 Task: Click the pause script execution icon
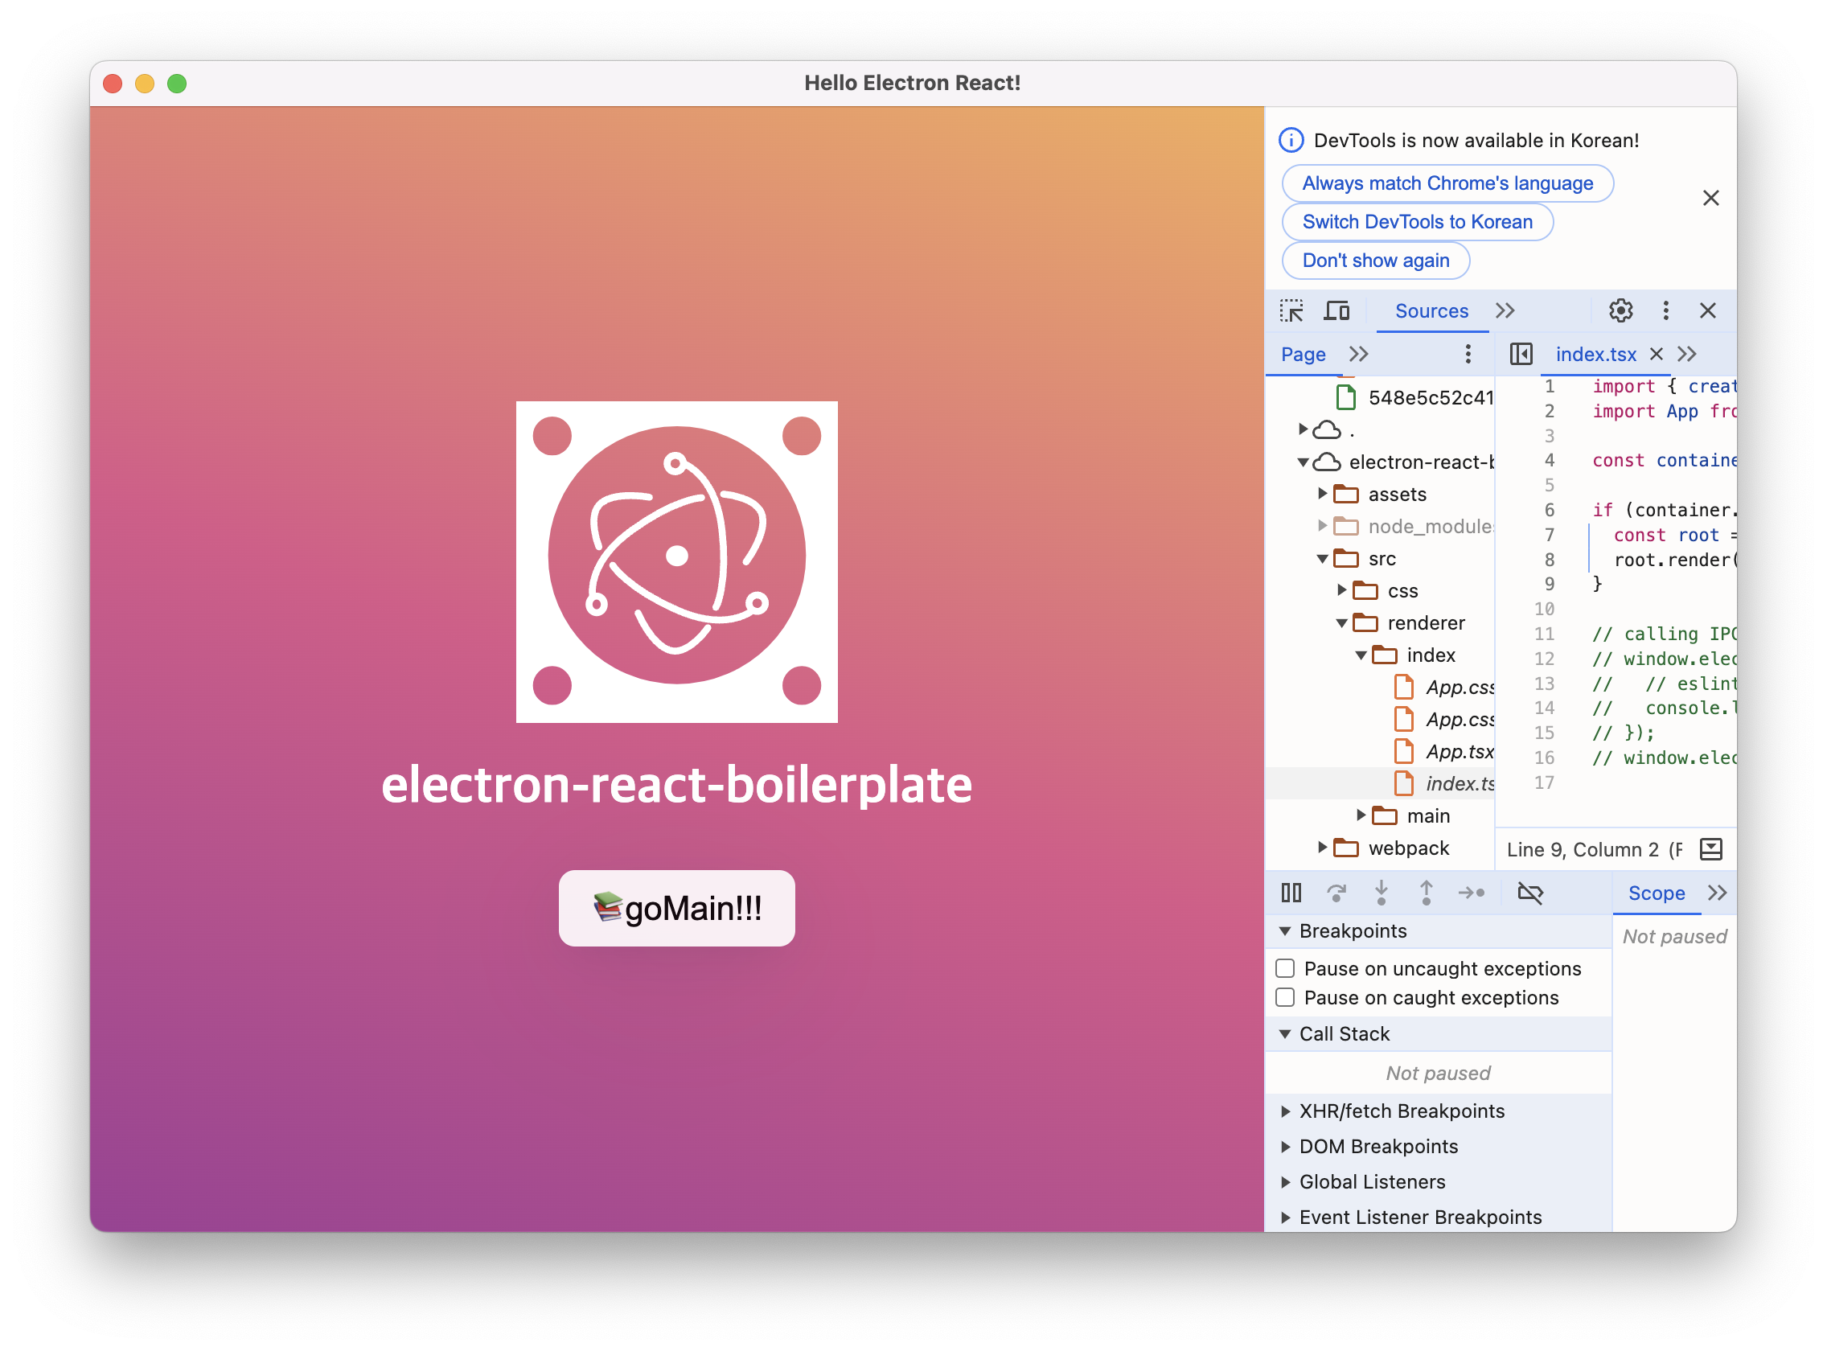[1291, 892]
